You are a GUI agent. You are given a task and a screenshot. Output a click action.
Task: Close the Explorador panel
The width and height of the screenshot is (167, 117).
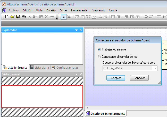click(x=81, y=30)
